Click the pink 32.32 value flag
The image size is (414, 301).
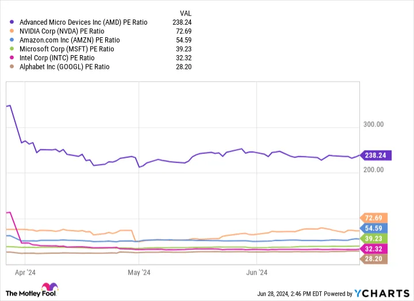pos(374,249)
